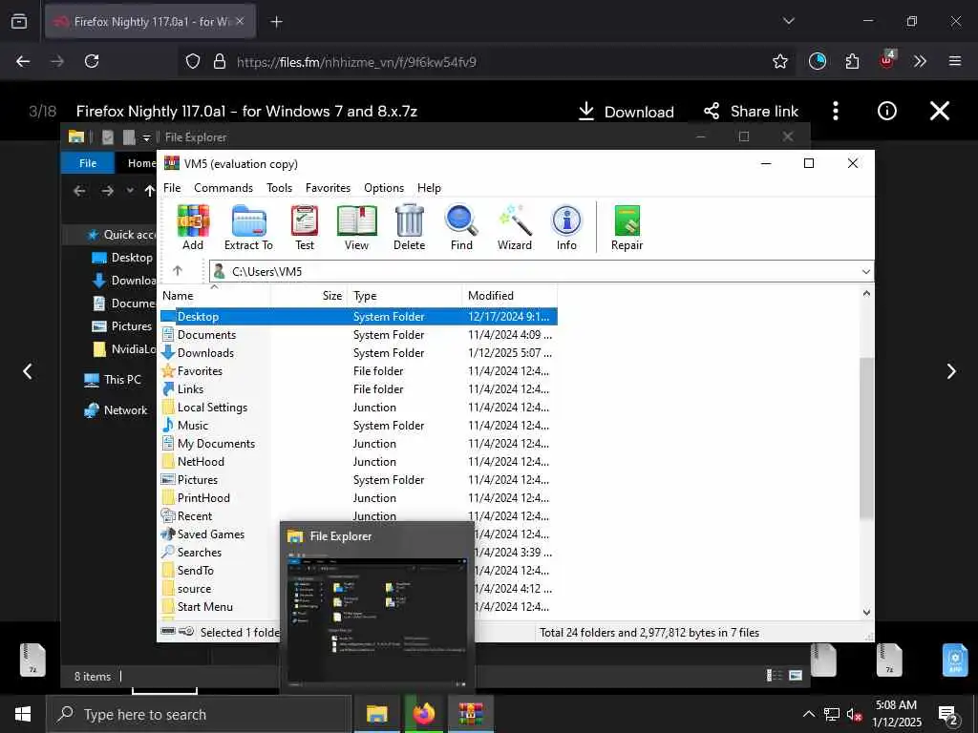Image resolution: width=978 pixels, height=733 pixels.
Task: Open the Commands menu
Action: (223, 188)
